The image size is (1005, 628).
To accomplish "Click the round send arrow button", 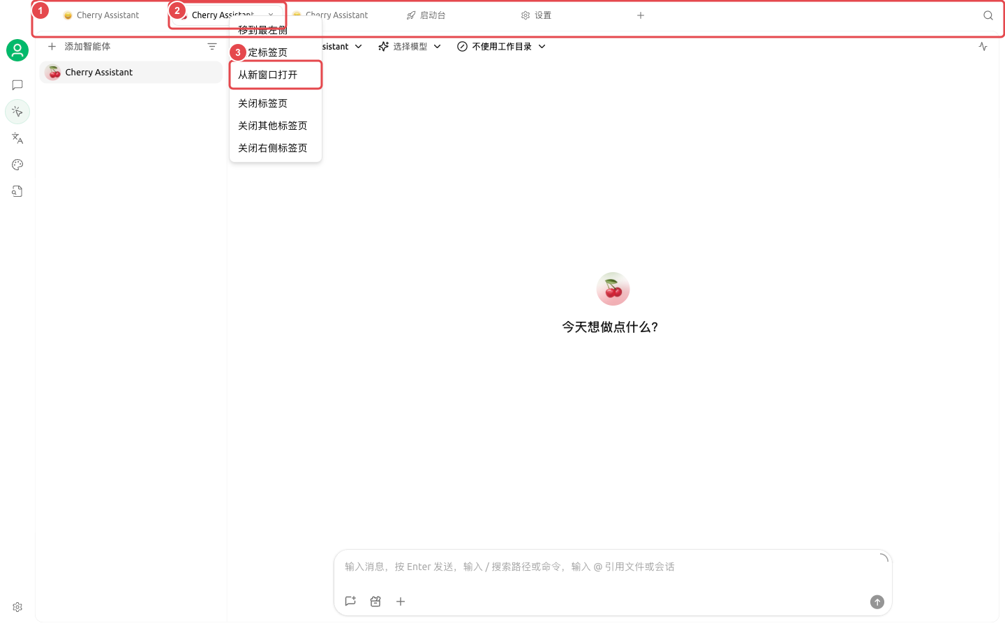I will point(877,602).
